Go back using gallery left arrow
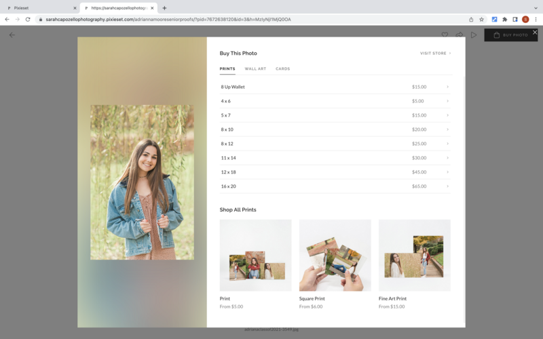 pyautogui.click(x=12, y=35)
